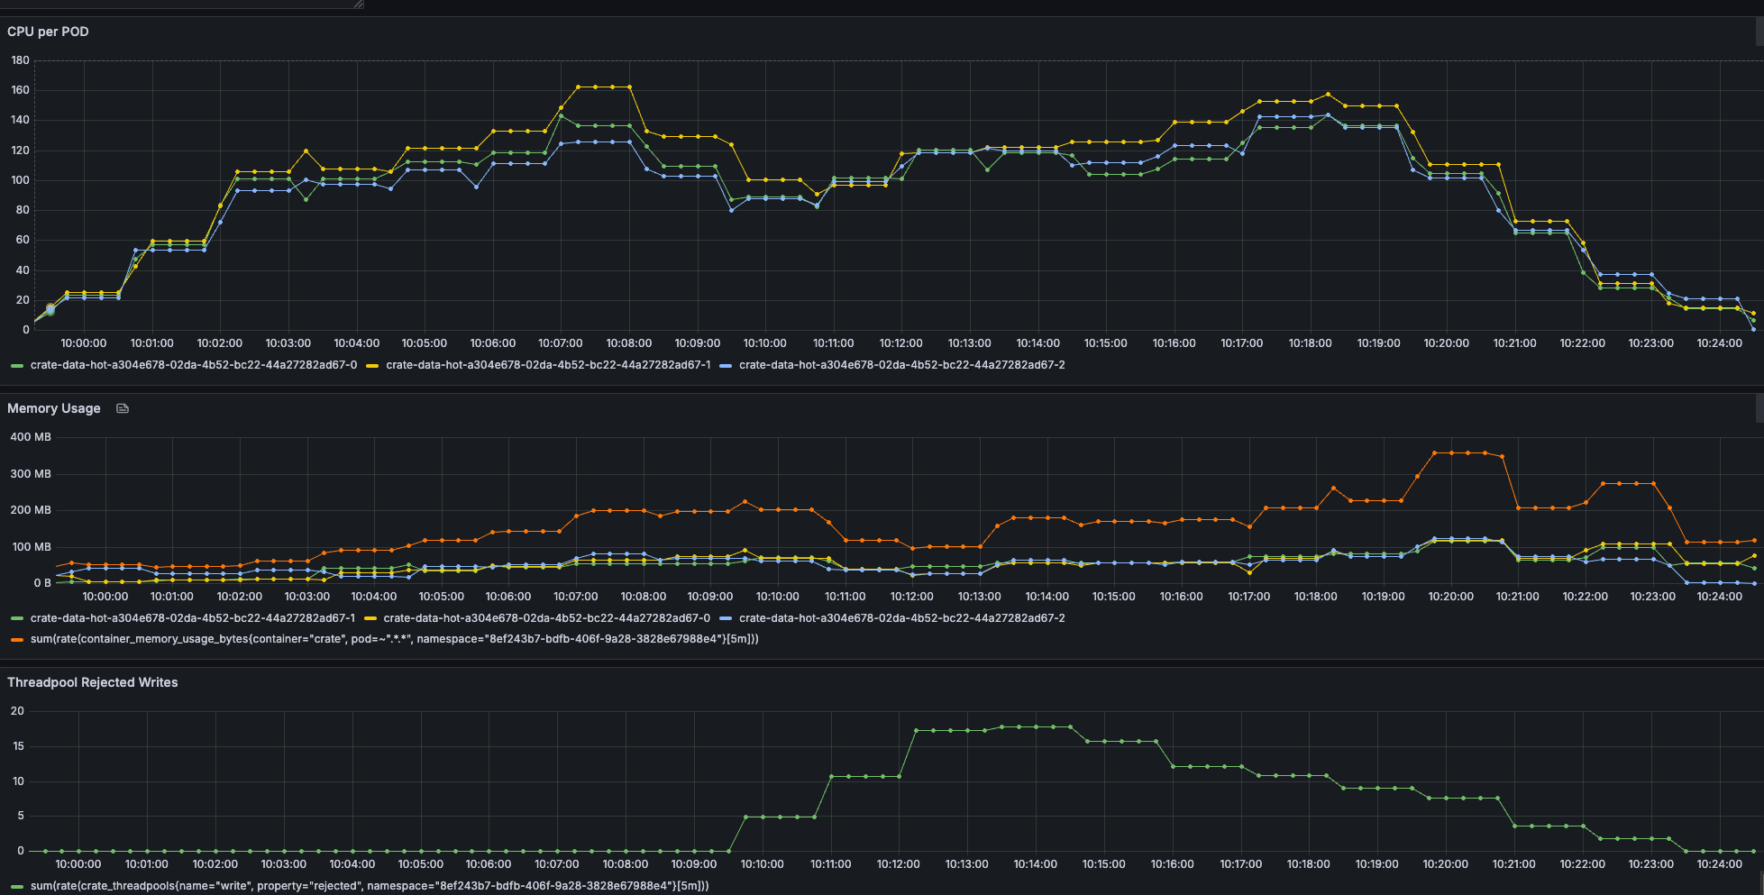Open orange swatch for memory sum series
Image resolution: width=1764 pixels, height=895 pixels.
tap(16, 640)
